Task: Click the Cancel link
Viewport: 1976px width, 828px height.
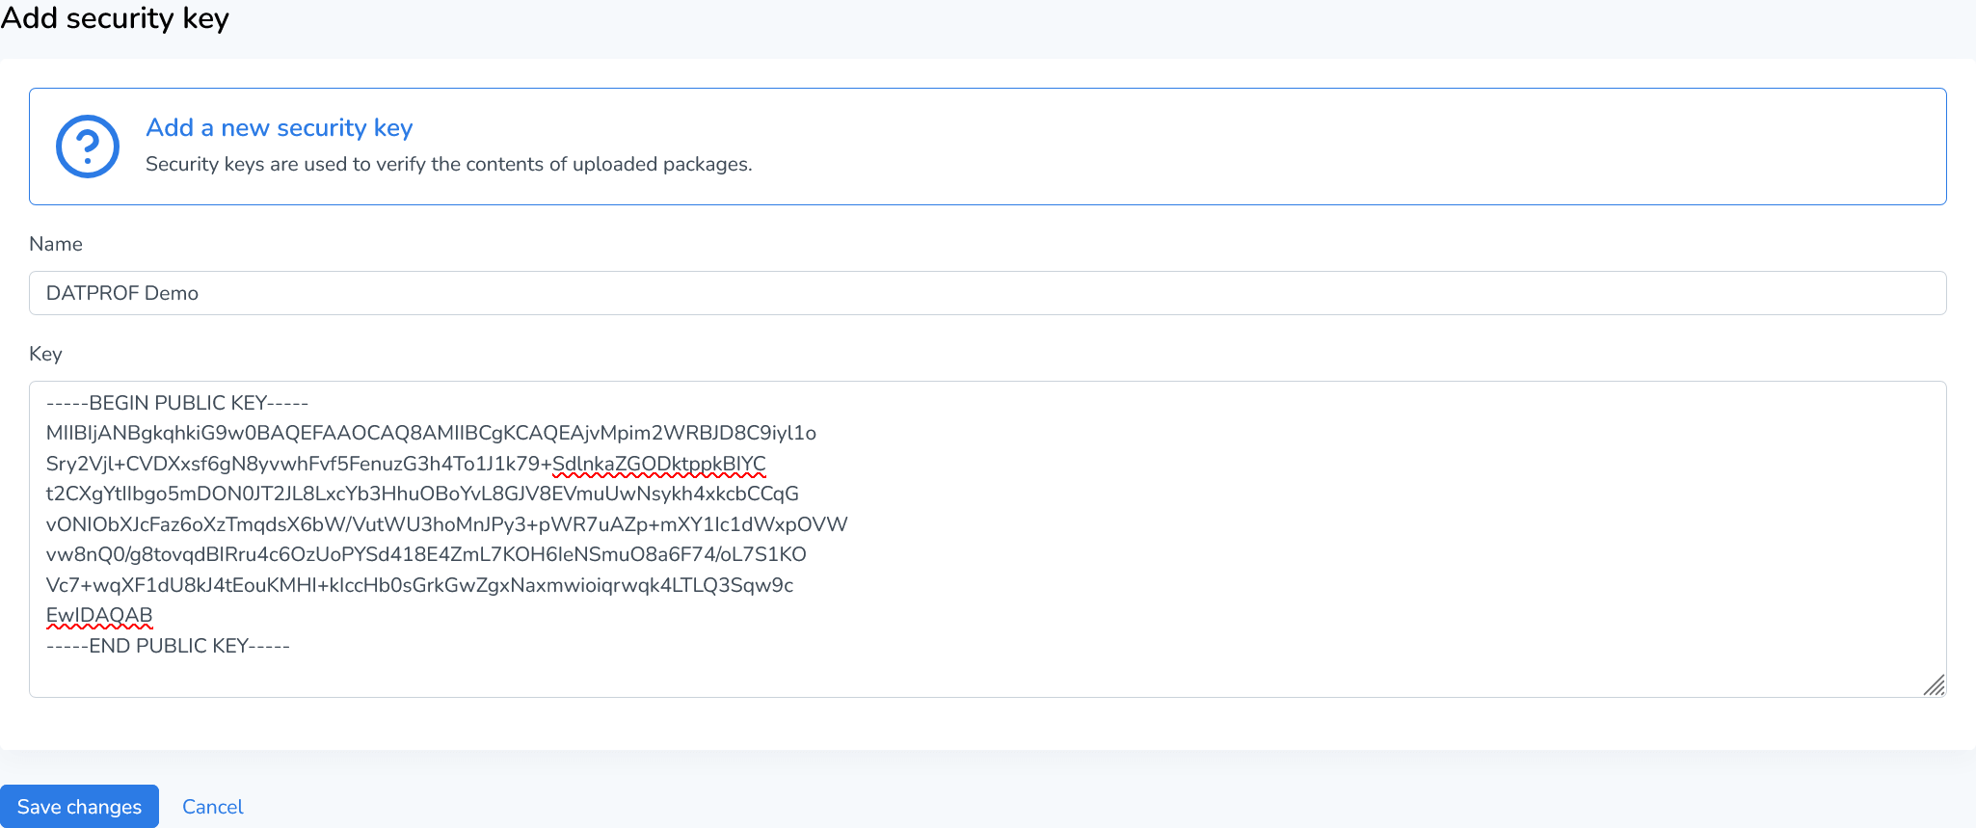Action: (213, 807)
